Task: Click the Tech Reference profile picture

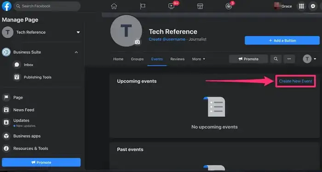Action: (x=126, y=31)
